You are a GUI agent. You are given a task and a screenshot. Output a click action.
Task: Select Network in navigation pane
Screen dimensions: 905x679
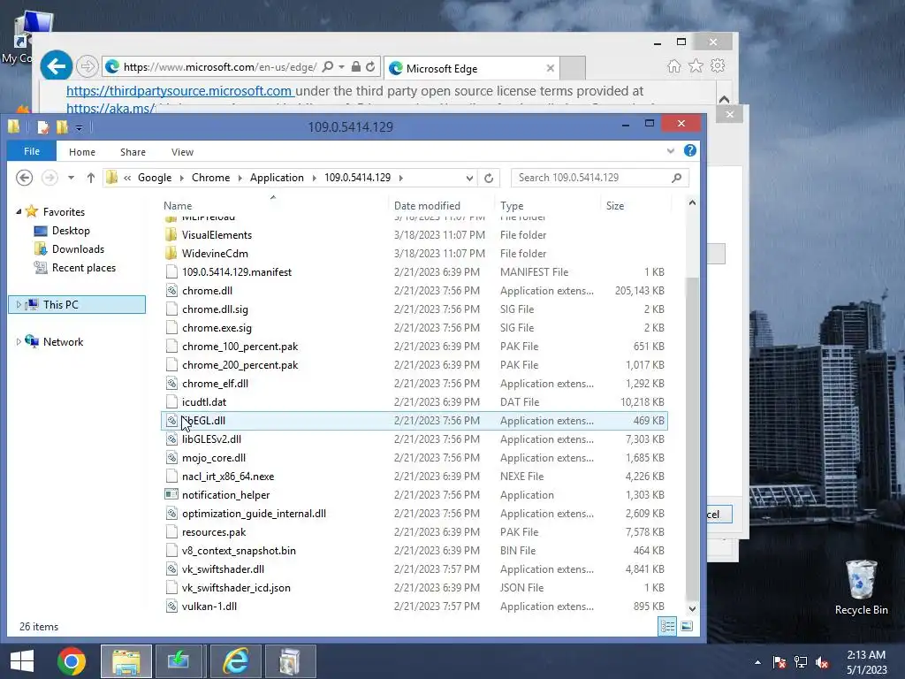[63, 342]
